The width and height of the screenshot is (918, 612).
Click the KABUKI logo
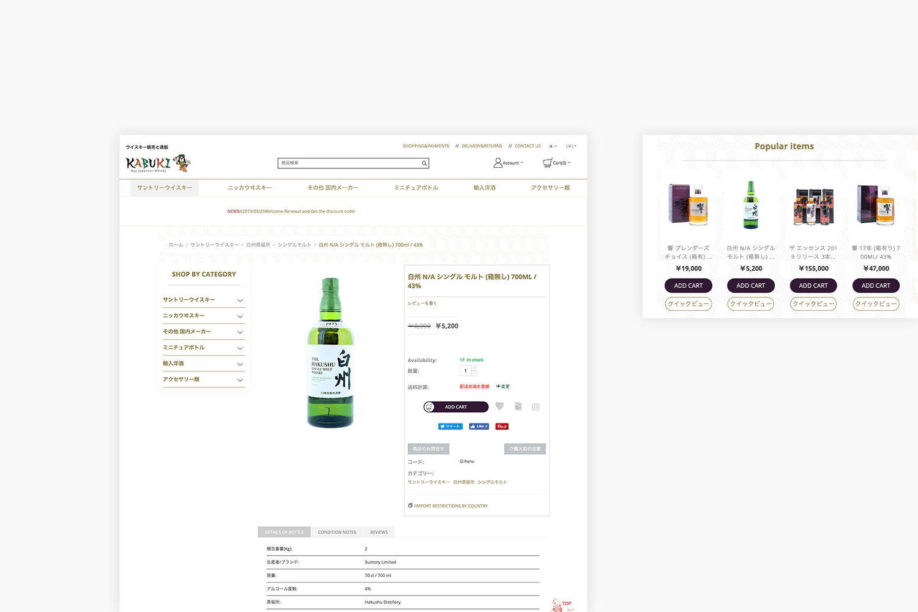[x=158, y=163]
